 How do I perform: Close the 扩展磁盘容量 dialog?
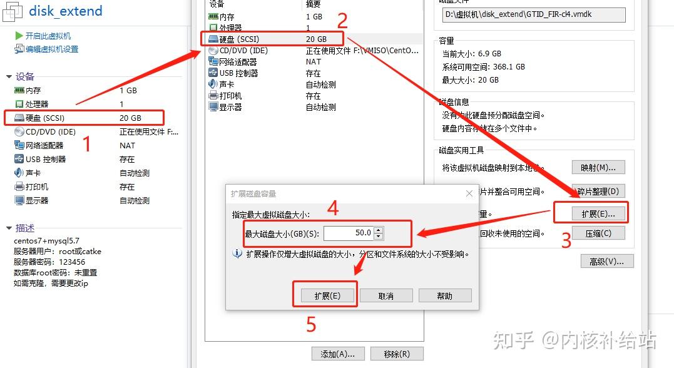[469, 193]
